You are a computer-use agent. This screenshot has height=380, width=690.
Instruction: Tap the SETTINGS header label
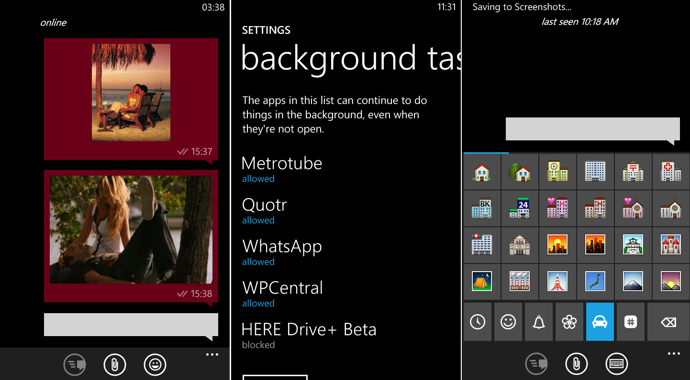tap(266, 30)
